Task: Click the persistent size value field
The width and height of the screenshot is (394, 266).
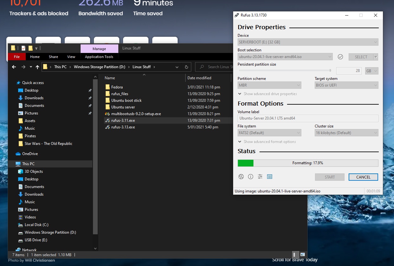Action: pos(349,71)
